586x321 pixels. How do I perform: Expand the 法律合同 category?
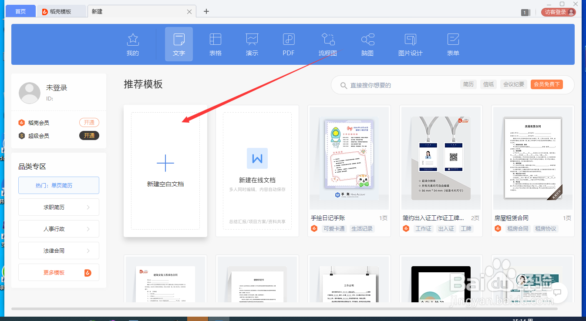click(x=58, y=251)
